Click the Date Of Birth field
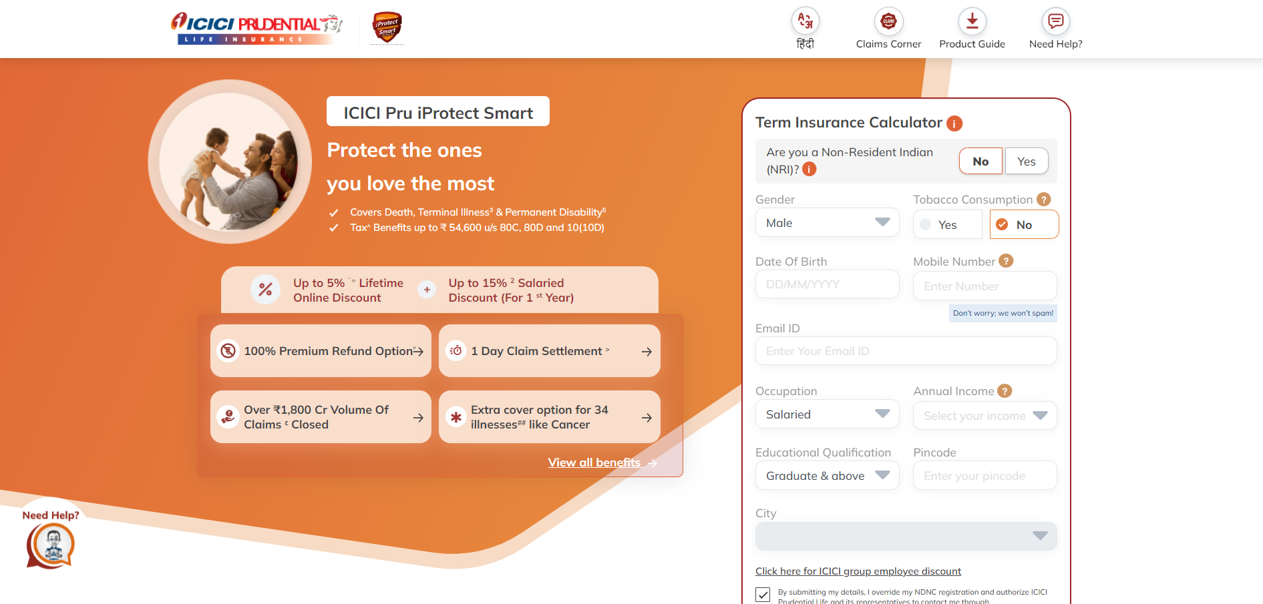This screenshot has height=604, width=1263. pyautogui.click(x=827, y=284)
